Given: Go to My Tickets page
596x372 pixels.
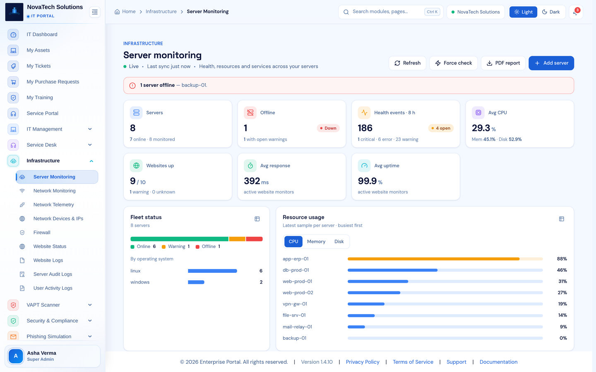Looking at the screenshot, I should click(53, 66).
